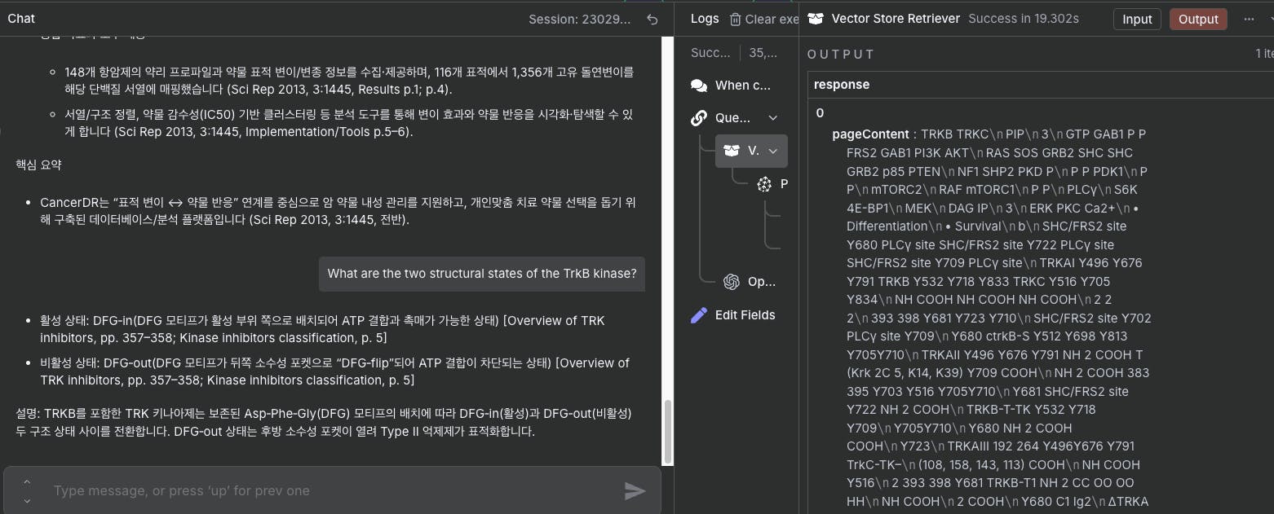Click the '핵심 요약' heading in chat

pos(38,165)
